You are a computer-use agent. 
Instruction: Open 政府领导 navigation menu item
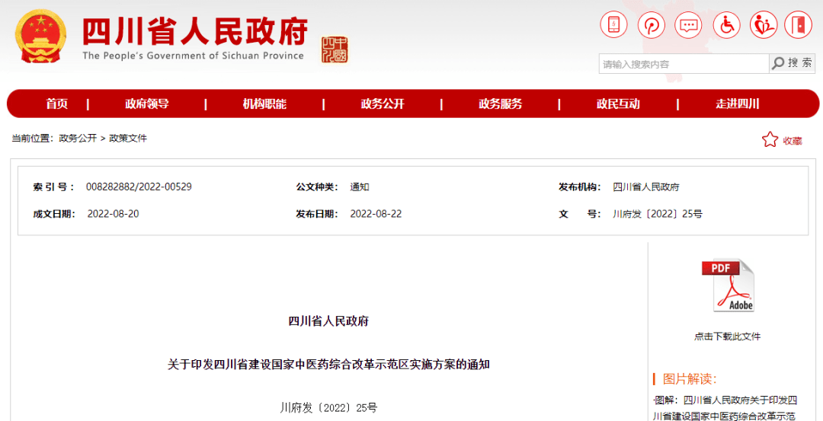(147, 104)
